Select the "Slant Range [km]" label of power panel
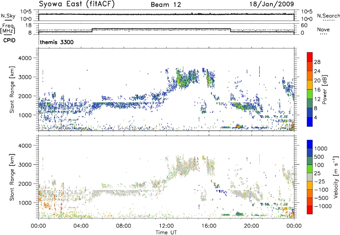 [12, 90]
